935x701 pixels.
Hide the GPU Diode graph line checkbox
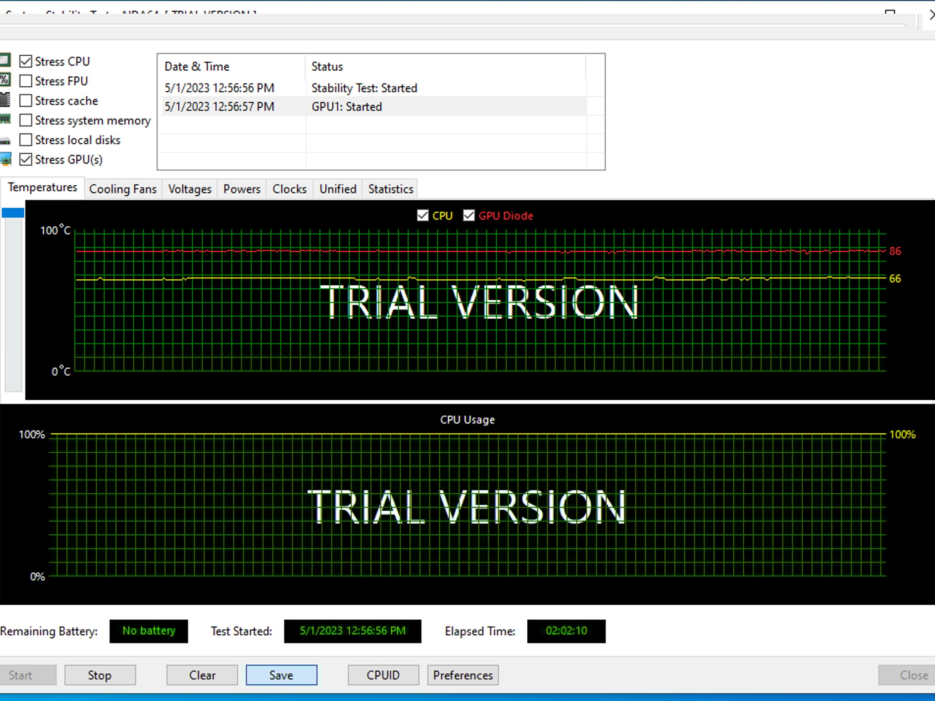pyautogui.click(x=469, y=215)
